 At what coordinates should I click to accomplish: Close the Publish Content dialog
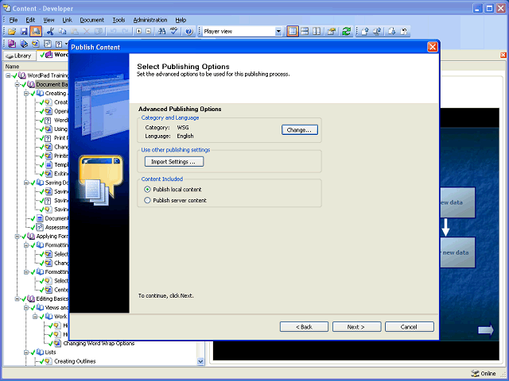(x=433, y=47)
